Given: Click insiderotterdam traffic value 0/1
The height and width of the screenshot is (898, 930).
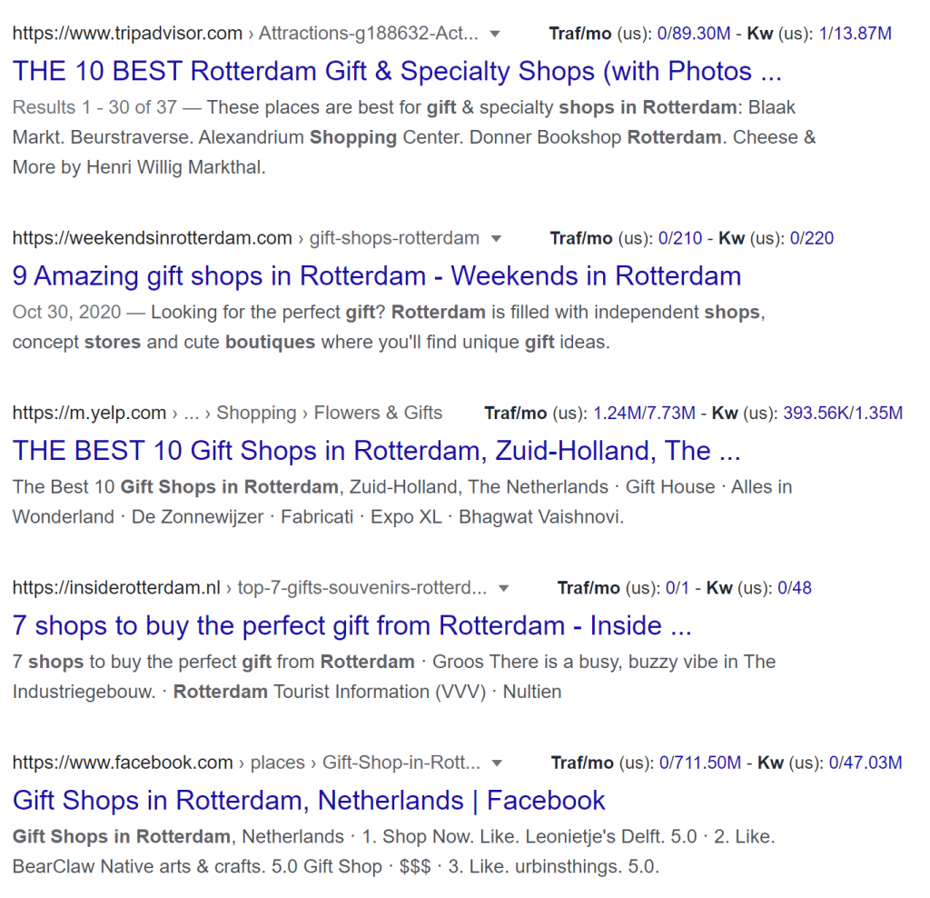Looking at the screenshot, I should (677, 587).
